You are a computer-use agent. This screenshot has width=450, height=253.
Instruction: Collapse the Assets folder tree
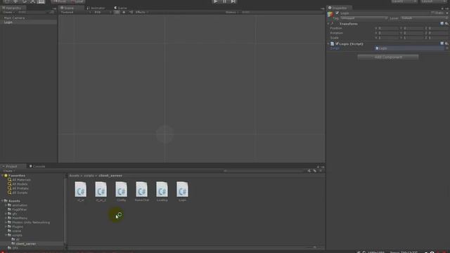(3, 201)
